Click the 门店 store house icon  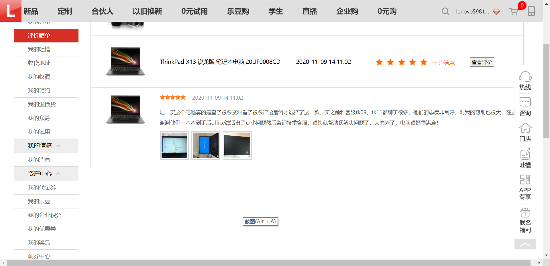525,128
